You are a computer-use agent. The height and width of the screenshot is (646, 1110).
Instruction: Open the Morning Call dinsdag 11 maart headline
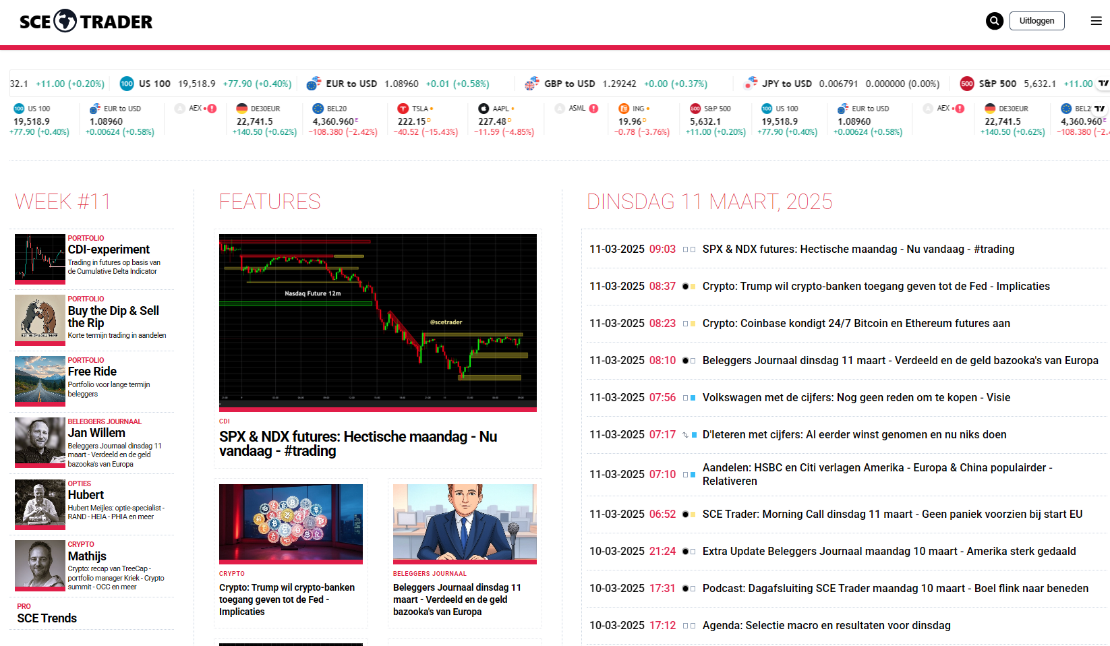(x=892, y=515)
